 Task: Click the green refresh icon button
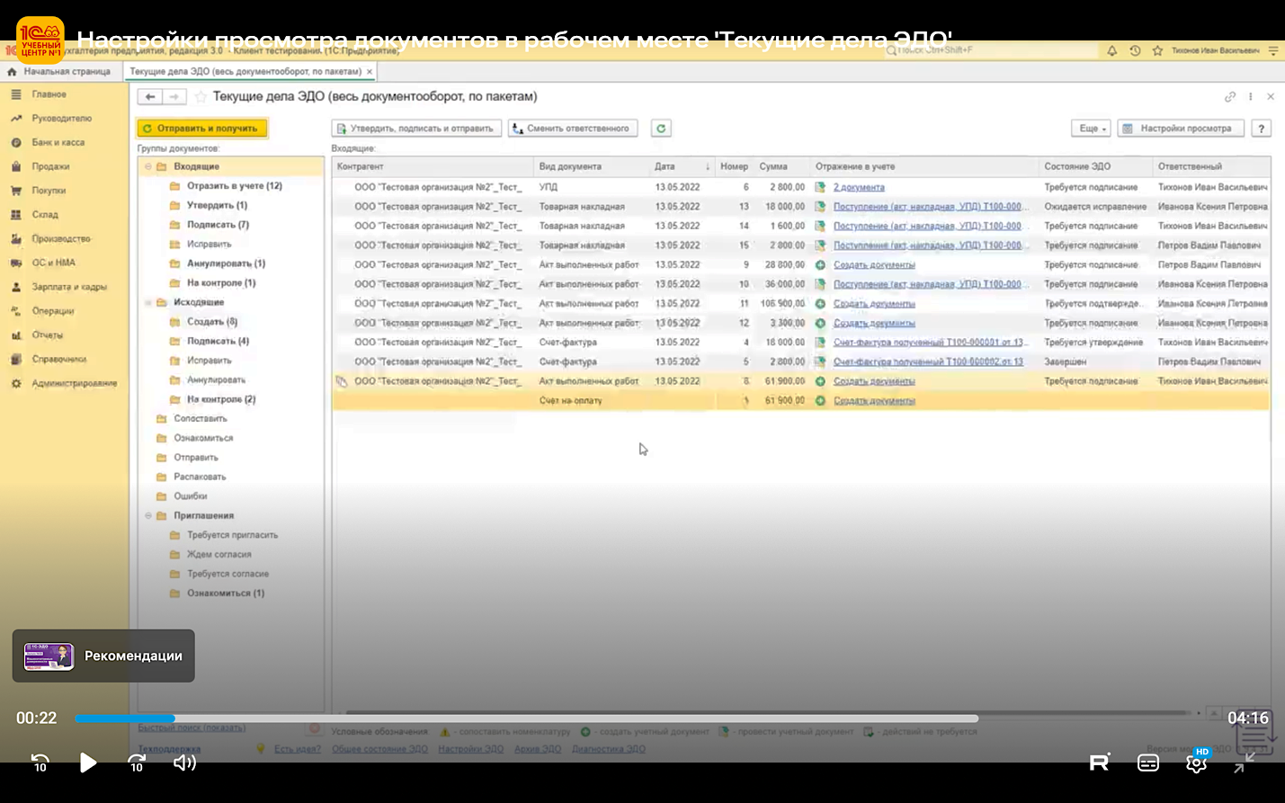coord(661,129)
